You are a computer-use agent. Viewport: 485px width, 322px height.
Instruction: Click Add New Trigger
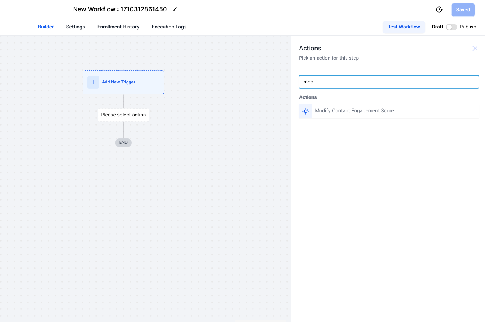click(124, 82)
